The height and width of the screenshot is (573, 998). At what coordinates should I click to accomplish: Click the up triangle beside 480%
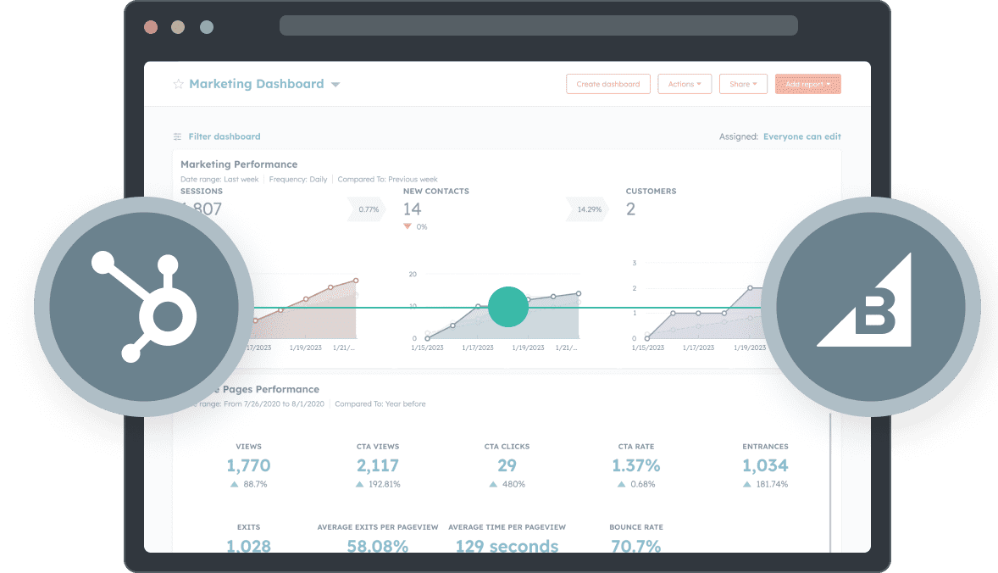pyautogui.click(x=493, y=485)
